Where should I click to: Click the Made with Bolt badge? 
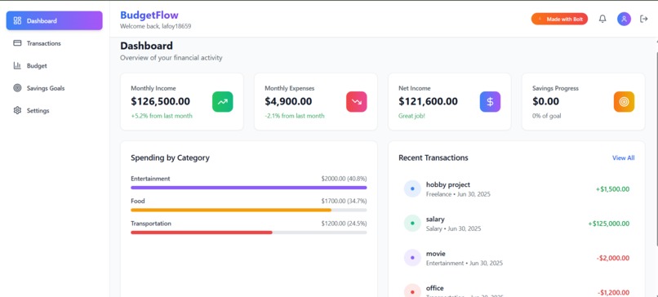point(559,19)
